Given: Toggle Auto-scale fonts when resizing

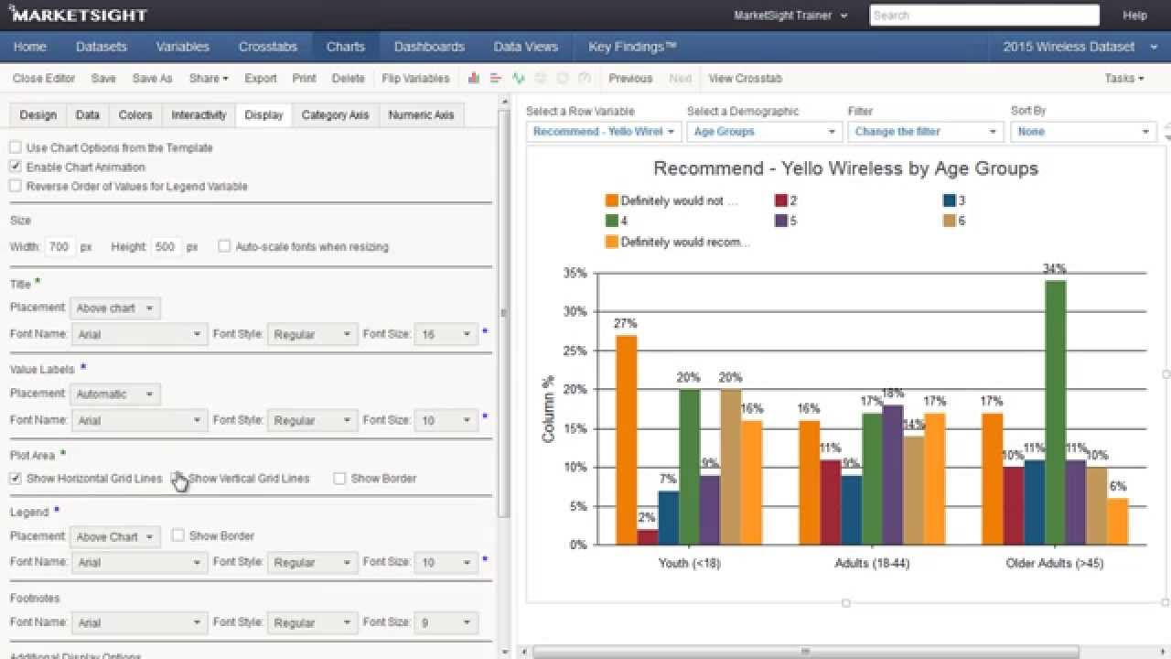Looking at the screenshot, I should coord(224,246).
